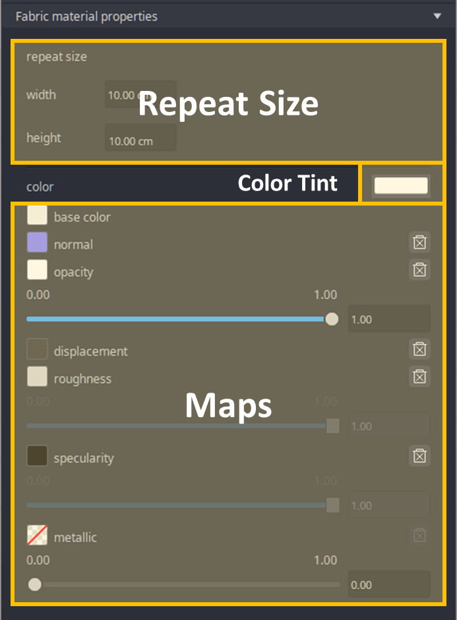Screen dimensions: 457x620
Task: Delete the normal map with trash icon
Action: pyautogui.click(x=419, y=242)
